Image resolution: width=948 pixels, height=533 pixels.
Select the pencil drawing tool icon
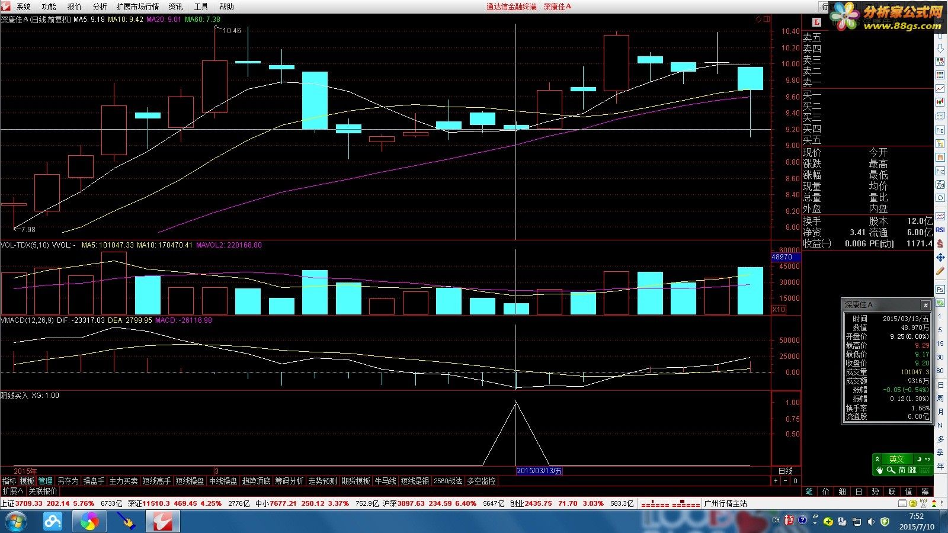[940, 271]
